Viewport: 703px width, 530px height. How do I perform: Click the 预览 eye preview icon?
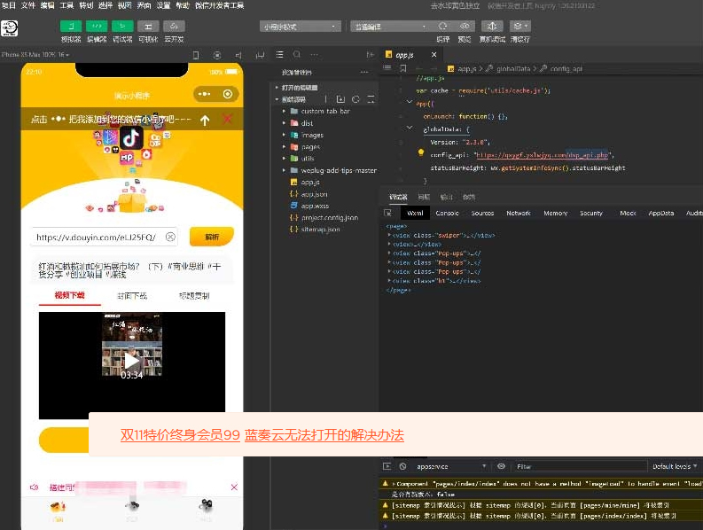click(x=465, y=26)
